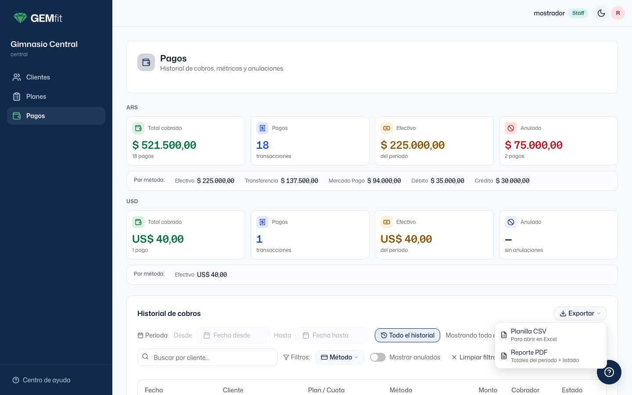632x395 pixels.
Task: Toggle the Mostrar anulados switch
Action: [378, 357]
